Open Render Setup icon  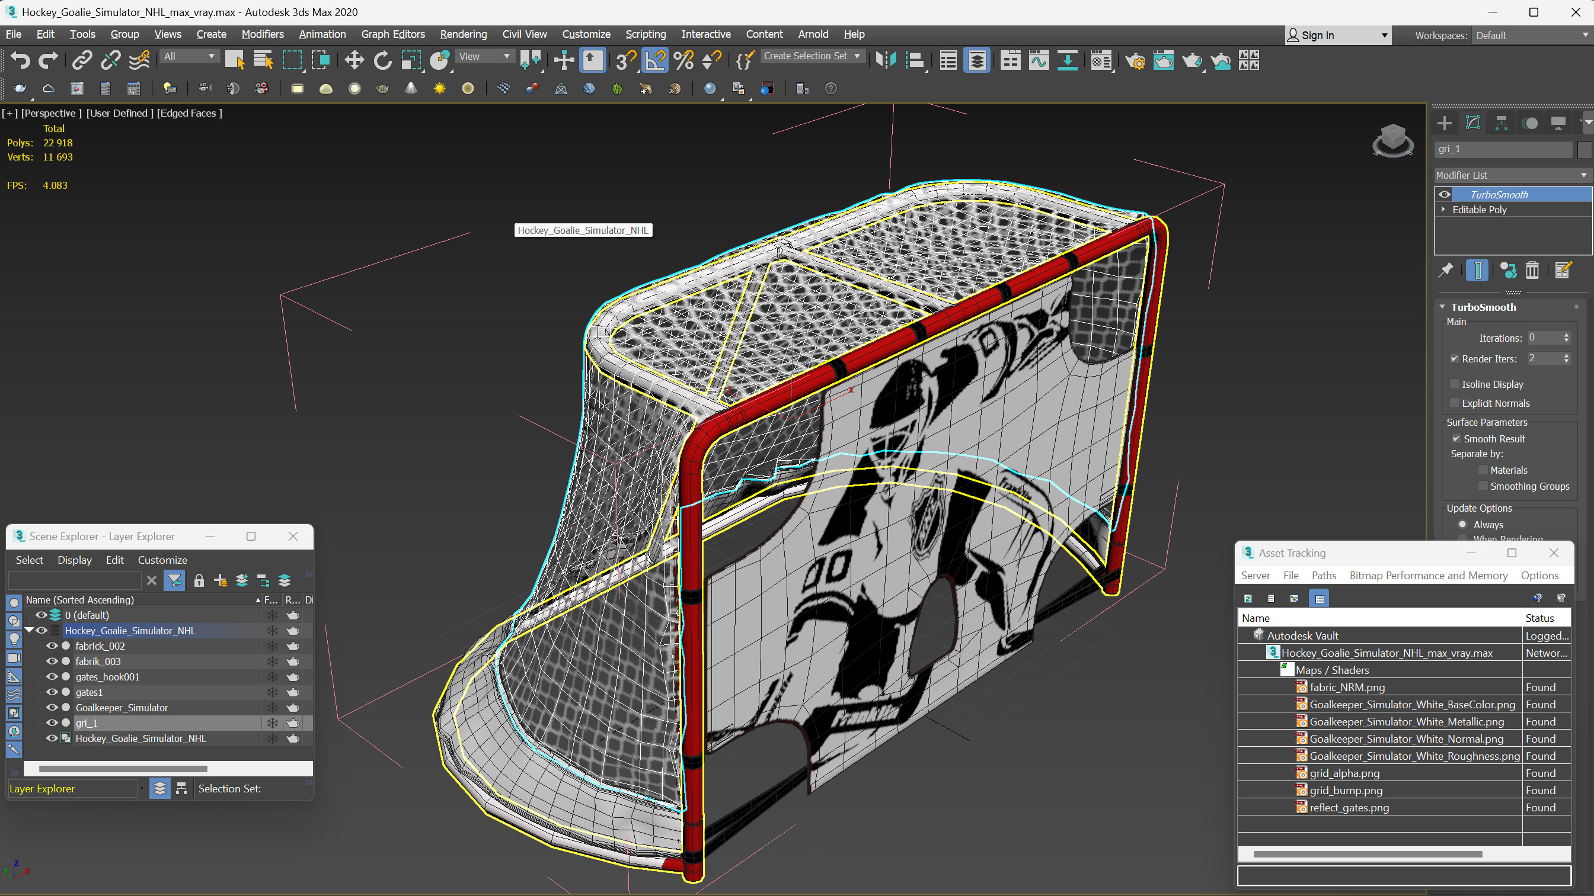coord(1135,60)
